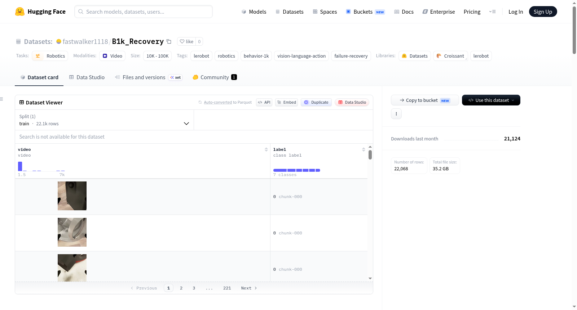
Task: Click the Croissant library tag
Action: coord(450,56)
